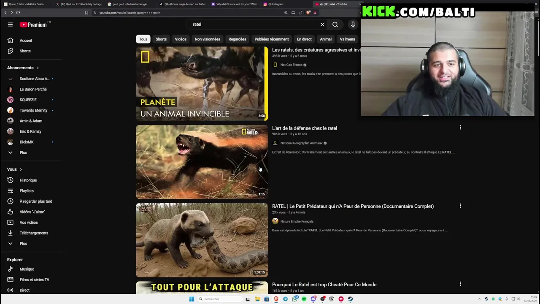This screenshot has width=540, height=304.
Task: Open title Pourquoi Le Ratel est trop Cheaté
Action: point(324,285)
